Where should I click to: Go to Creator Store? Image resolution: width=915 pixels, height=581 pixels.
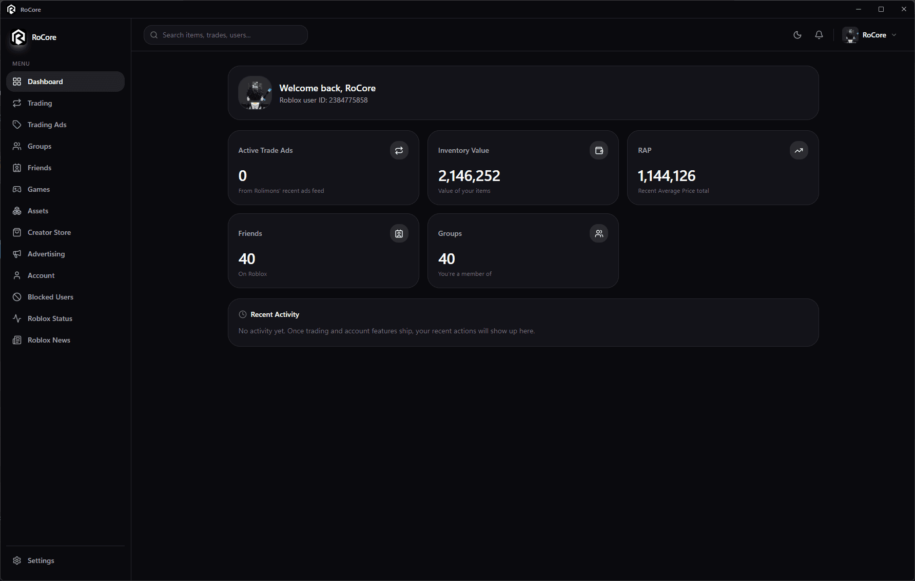(65, 232)
